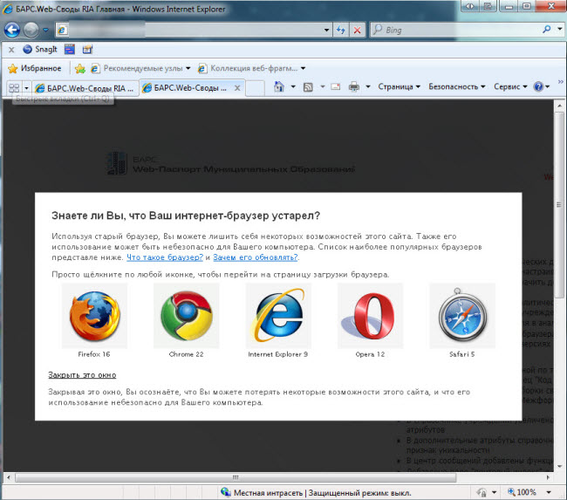Click the browser Forward arrow button
This screenshot has width=567, height=500.
(x=31, y=30)
